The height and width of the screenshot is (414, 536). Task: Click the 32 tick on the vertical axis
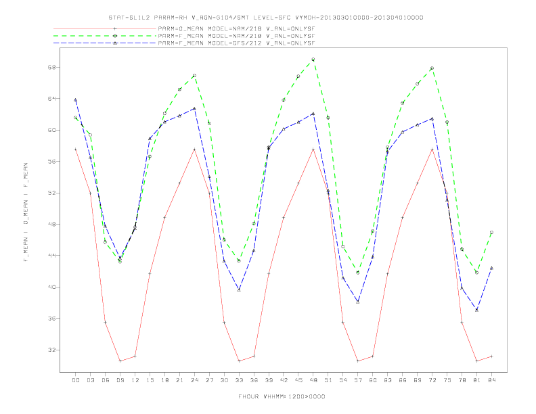[x=52, y=350]
